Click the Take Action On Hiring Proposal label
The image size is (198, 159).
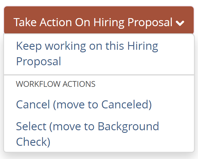tap(93, 22)
